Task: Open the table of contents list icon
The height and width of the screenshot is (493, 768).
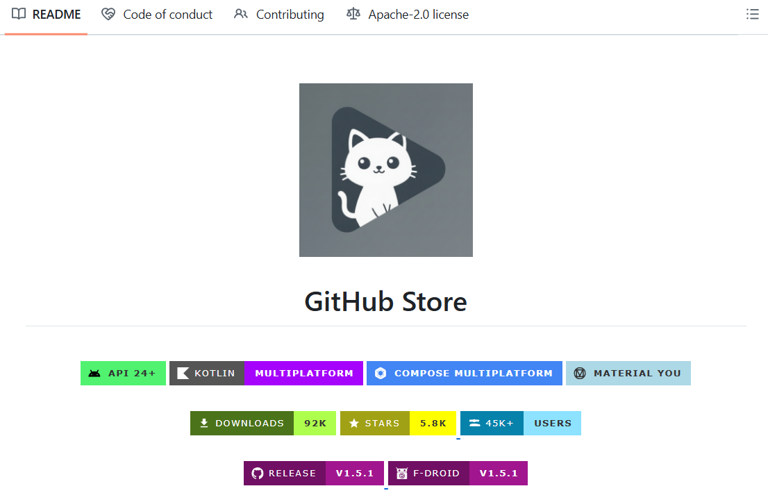Action: click(x=752, y=14)
